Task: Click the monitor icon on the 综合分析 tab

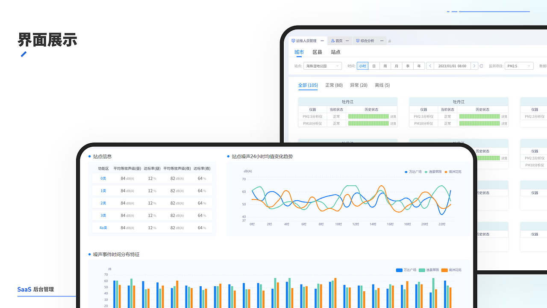Action: pos(358,41)
